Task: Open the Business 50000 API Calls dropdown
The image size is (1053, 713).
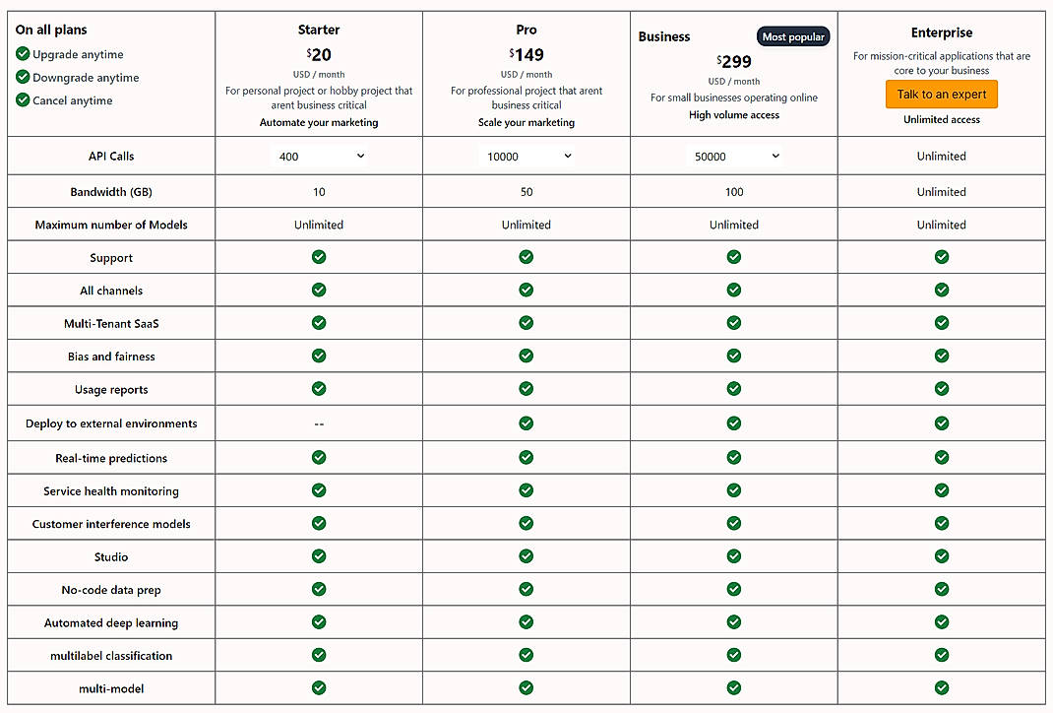Action: pyautogui.click(x=735, y=156)
